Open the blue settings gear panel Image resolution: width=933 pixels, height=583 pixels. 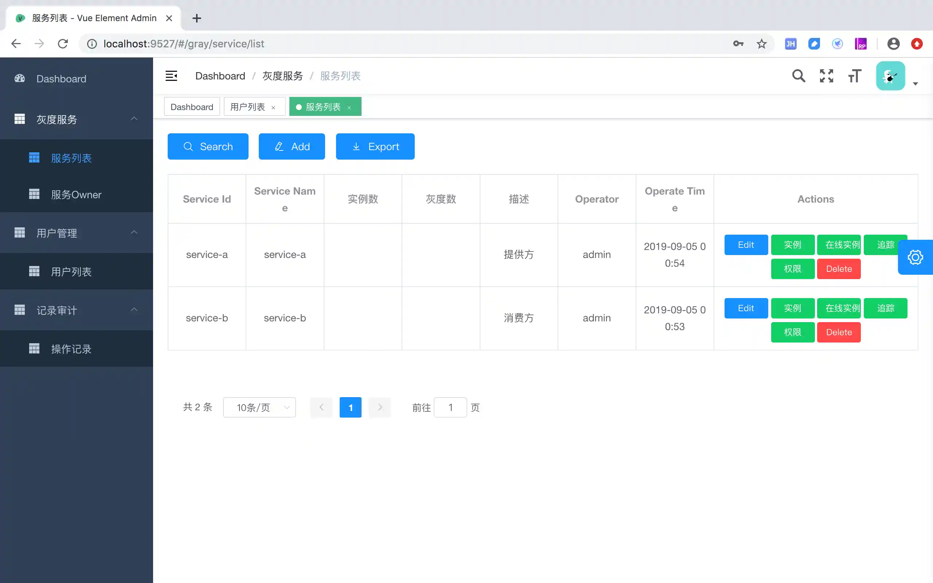(915, 257)
